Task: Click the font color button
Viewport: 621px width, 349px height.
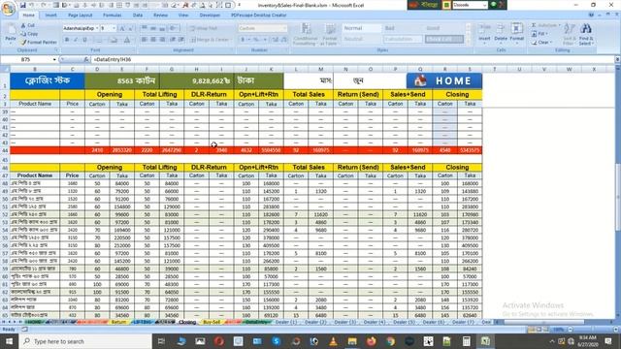Action: pyautogui.click(x=127, y=40)
